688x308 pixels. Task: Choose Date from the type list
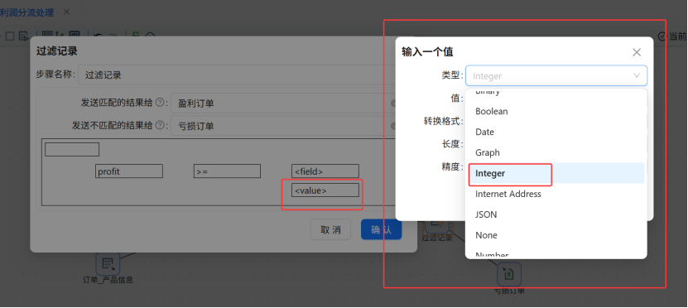tap(556, 132)
